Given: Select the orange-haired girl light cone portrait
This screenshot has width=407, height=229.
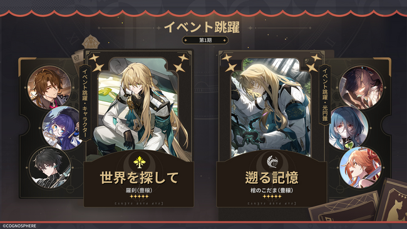Looking at the screenshot, I should click(361, 168).
